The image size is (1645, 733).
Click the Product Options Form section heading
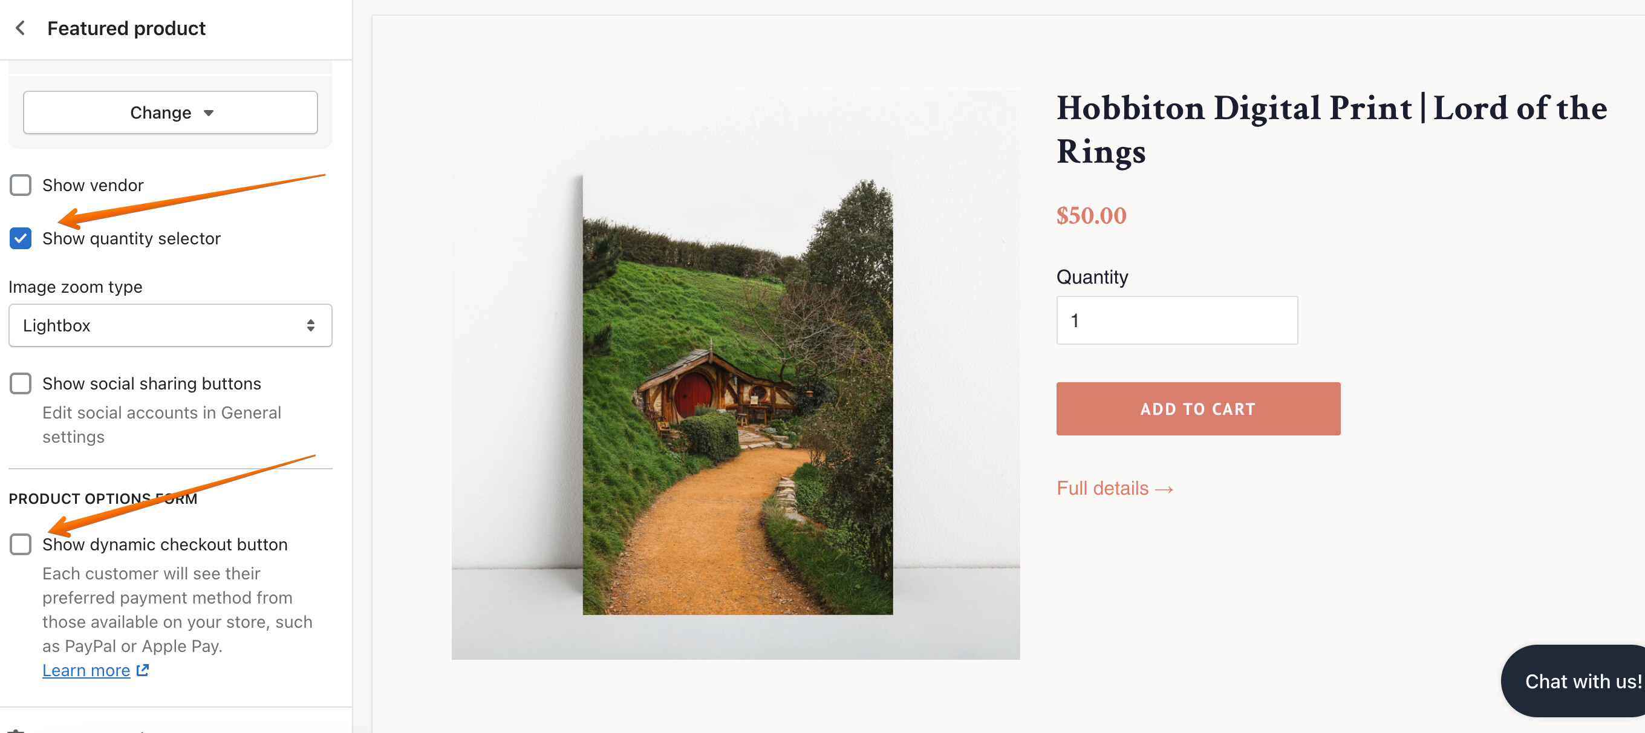pyautogui.click(x=103, y=499)
